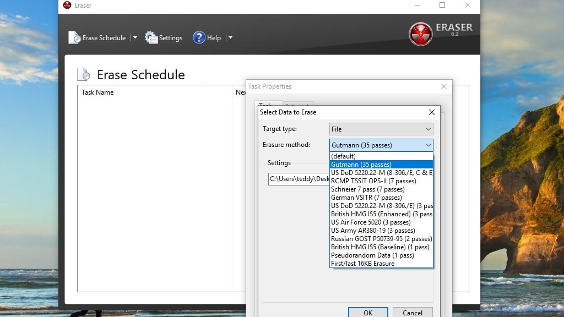The width and height of the screenshot is (564, 317).
Task: Collapse the Erasure method combo box
Action: click(x=381, y=145)
